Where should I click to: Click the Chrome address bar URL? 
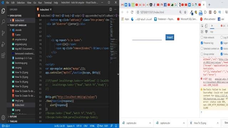pos(152,12)
